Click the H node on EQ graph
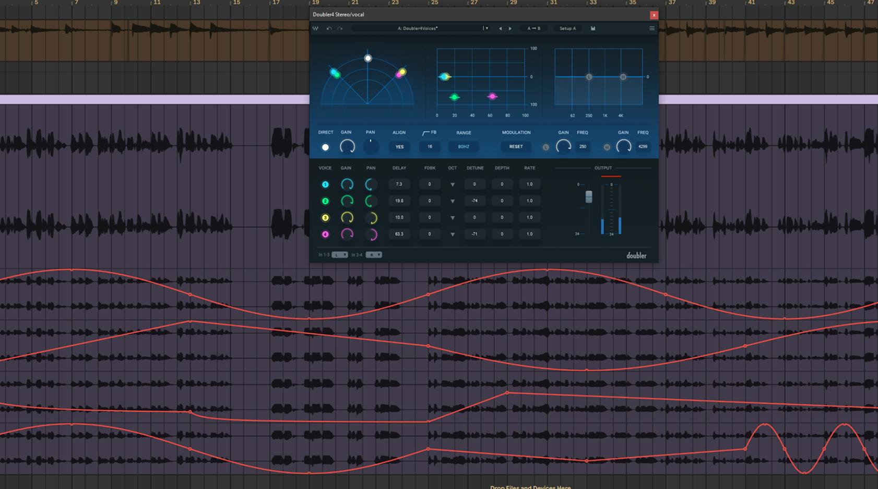 pyautogui.click(x=623, y=77)
